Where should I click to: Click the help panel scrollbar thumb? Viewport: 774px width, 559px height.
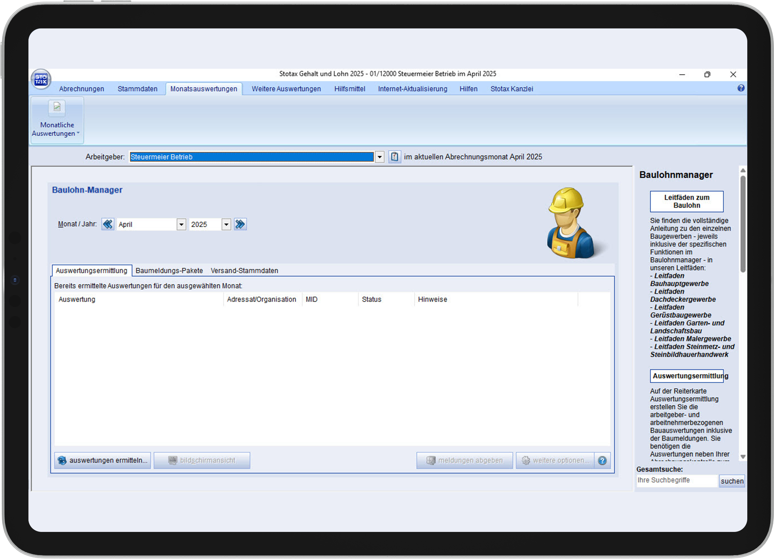point(743,224)
